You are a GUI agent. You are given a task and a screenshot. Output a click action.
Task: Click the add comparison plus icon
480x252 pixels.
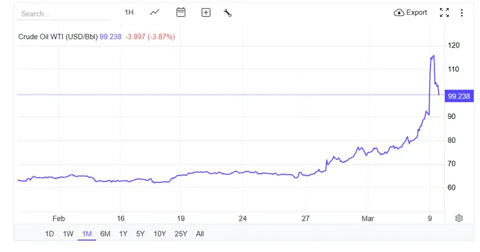[x=206, y=12]
